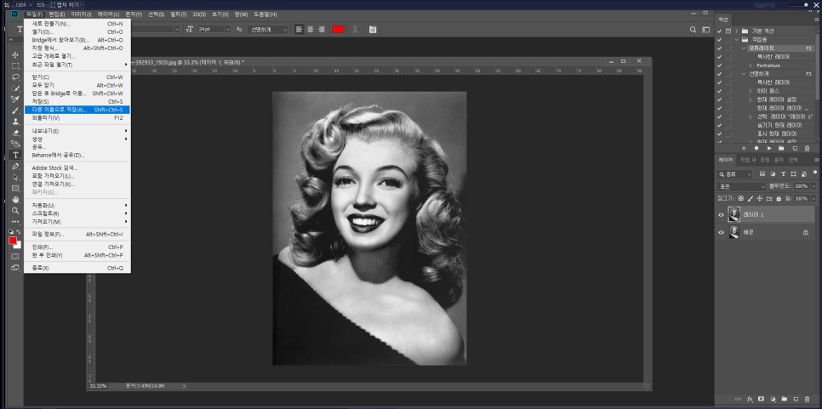The height and width of the screenshot is (409, 822).
Task: Toggle visibility of the 배경 layer
Action: point(721,231)
